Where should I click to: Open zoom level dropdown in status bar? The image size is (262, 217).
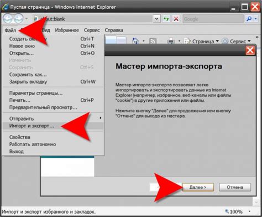(250, 211)
